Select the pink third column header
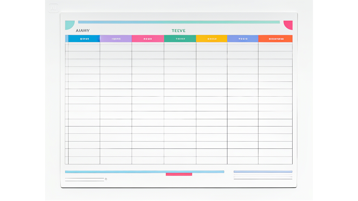 tap(148, 39)
